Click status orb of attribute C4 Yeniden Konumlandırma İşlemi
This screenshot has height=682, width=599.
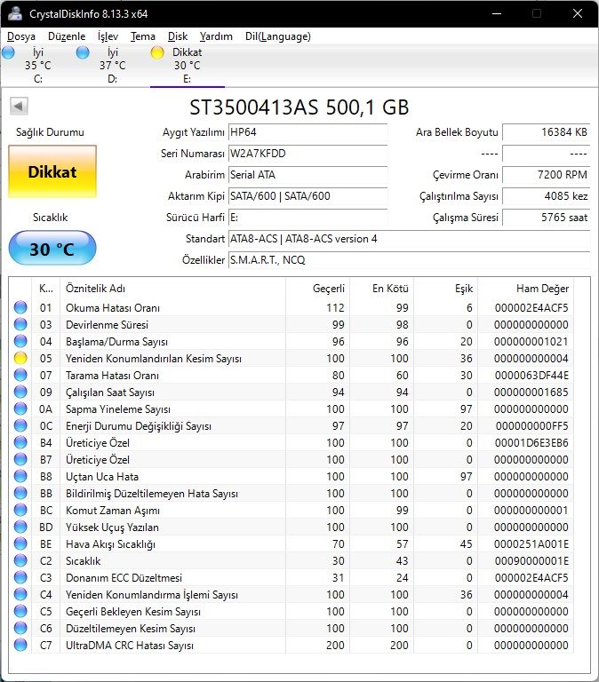[20, 595]
